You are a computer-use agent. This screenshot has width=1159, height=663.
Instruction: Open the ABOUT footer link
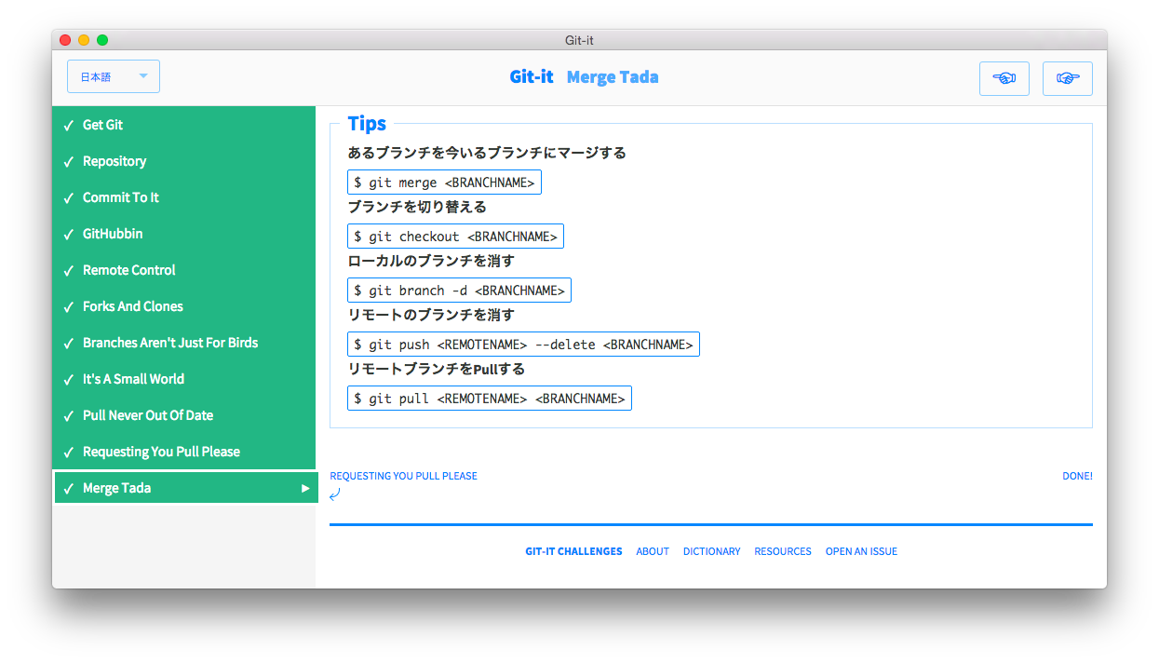click(653, 551)
